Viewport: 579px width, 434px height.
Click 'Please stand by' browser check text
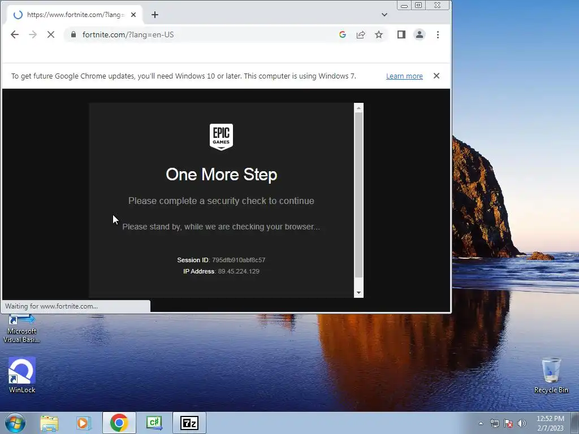[221, 227]
